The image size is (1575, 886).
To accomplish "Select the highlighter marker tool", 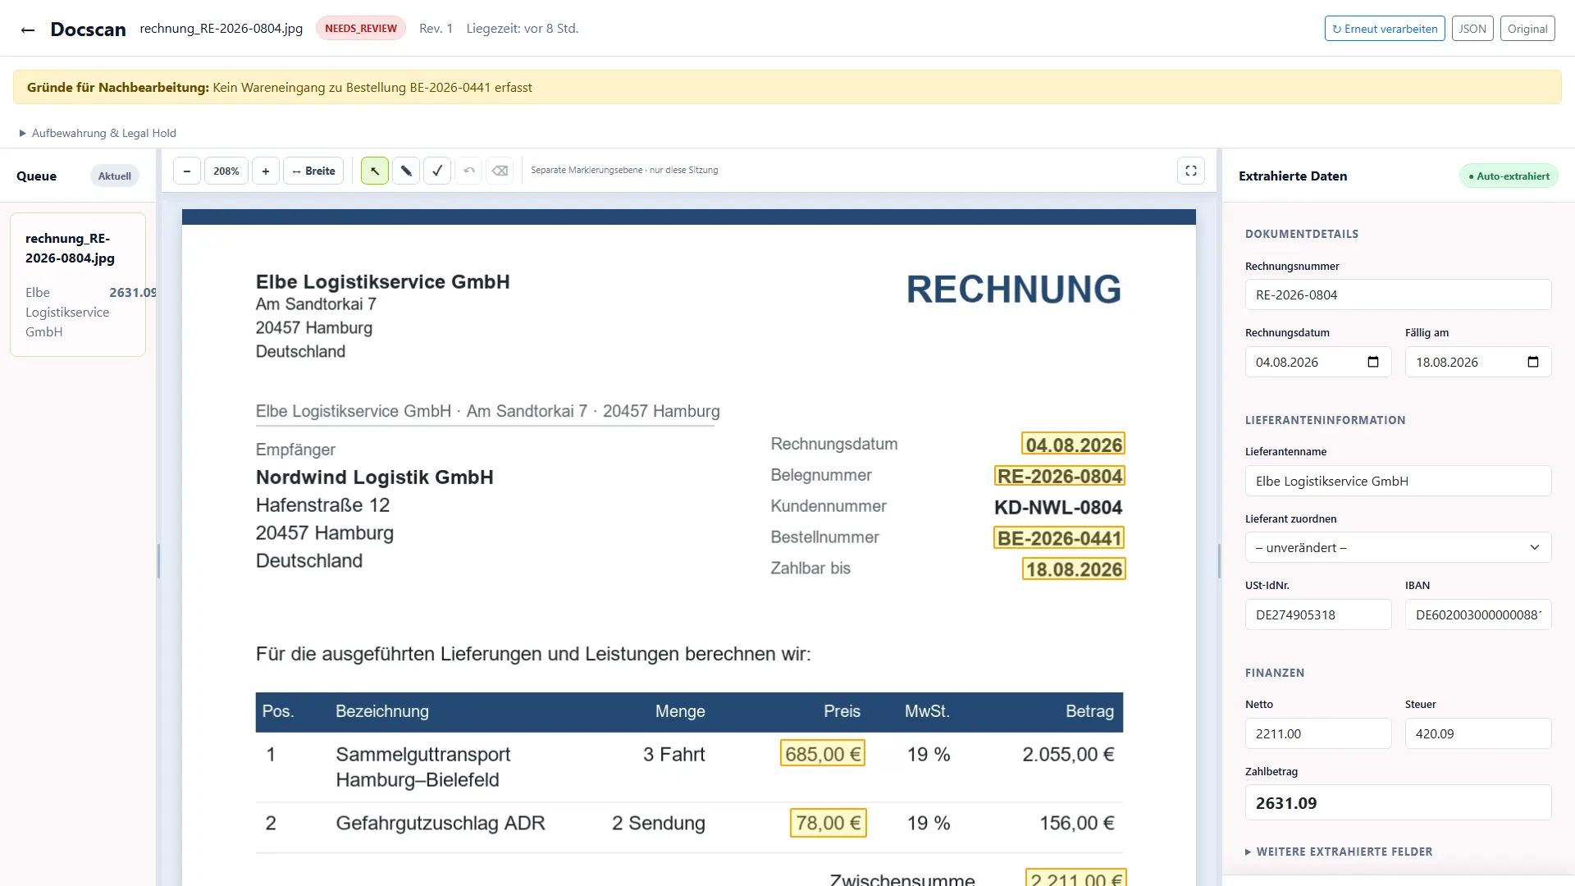I will point(406,171).
